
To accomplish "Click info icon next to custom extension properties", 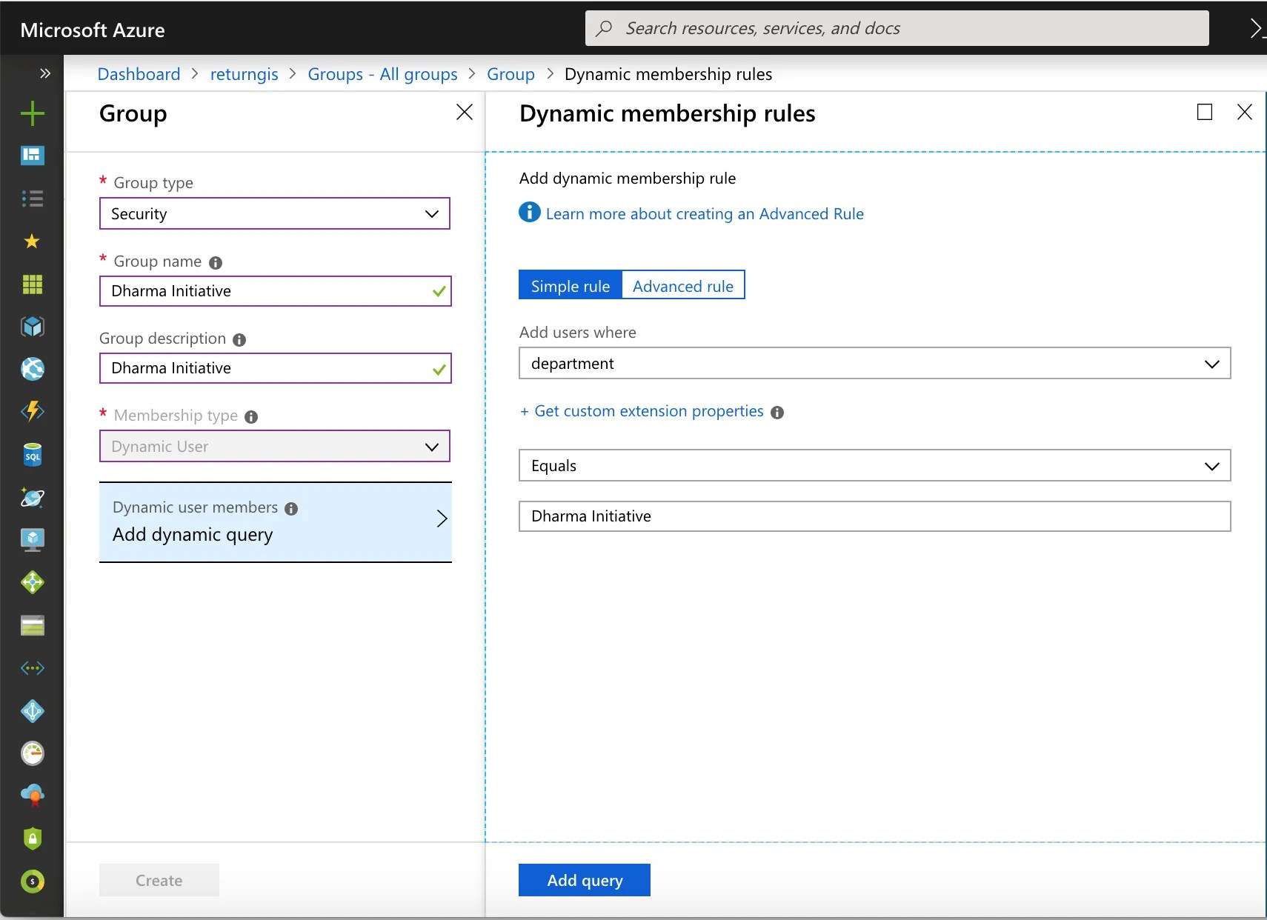I will point(777,413).
